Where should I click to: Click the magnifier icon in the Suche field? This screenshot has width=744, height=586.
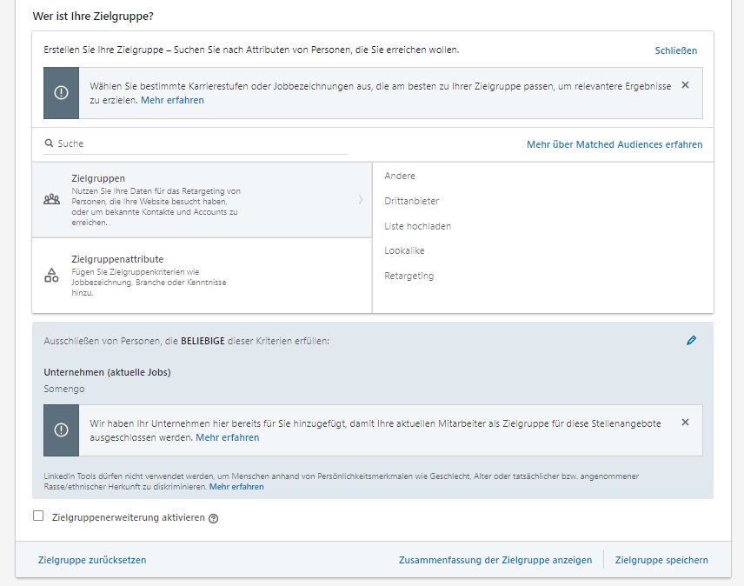[48, 143]
